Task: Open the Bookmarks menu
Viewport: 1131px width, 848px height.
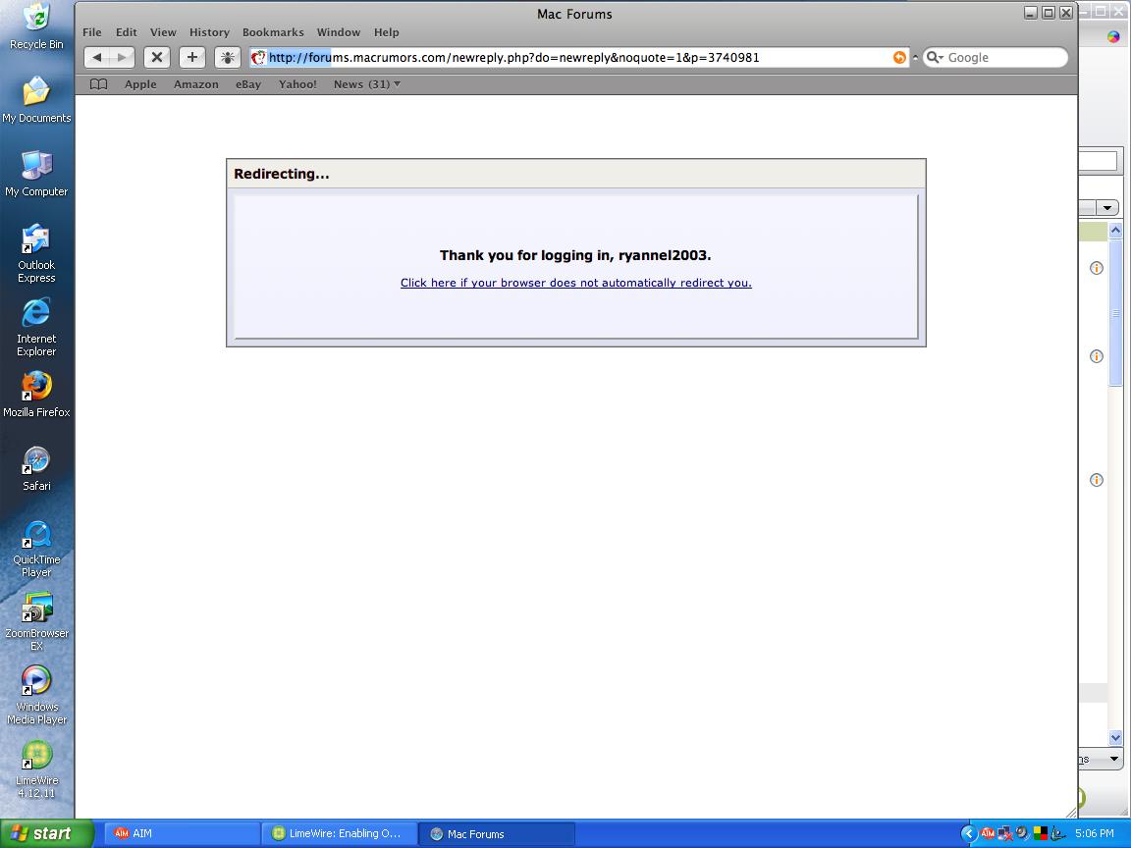Action: pos(273,32)
